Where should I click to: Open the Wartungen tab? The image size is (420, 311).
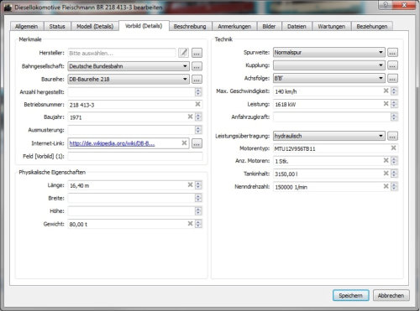pos(331,26)
